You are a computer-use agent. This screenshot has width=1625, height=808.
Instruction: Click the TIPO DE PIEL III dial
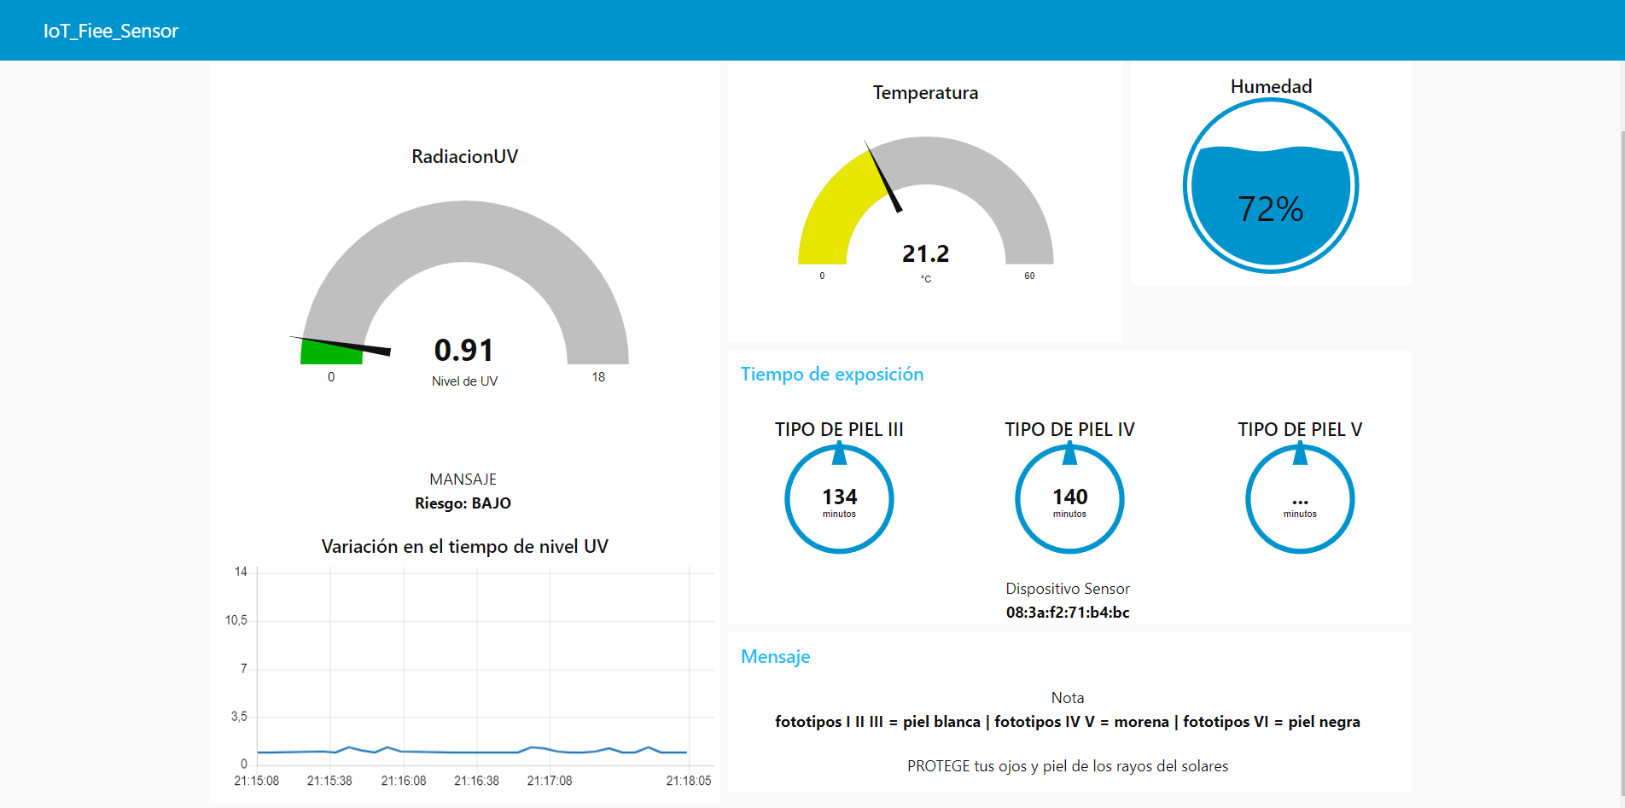pyautogui.click(x=839, y=498)
